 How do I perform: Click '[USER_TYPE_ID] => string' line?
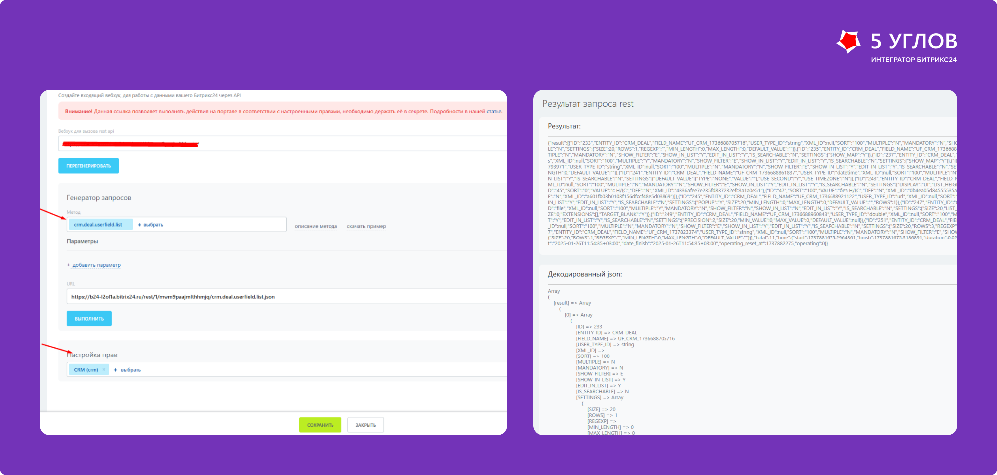click(605, 345)
